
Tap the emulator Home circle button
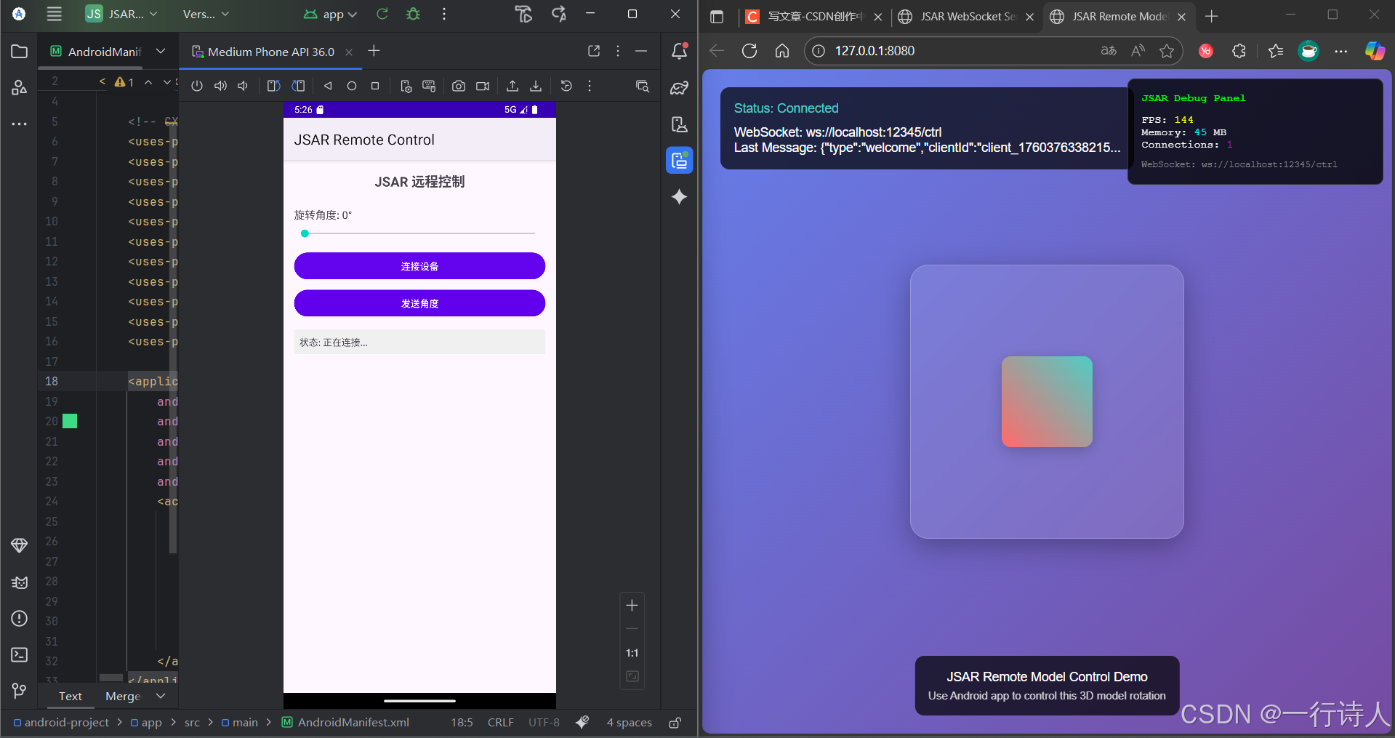click(x=352, y=86)
